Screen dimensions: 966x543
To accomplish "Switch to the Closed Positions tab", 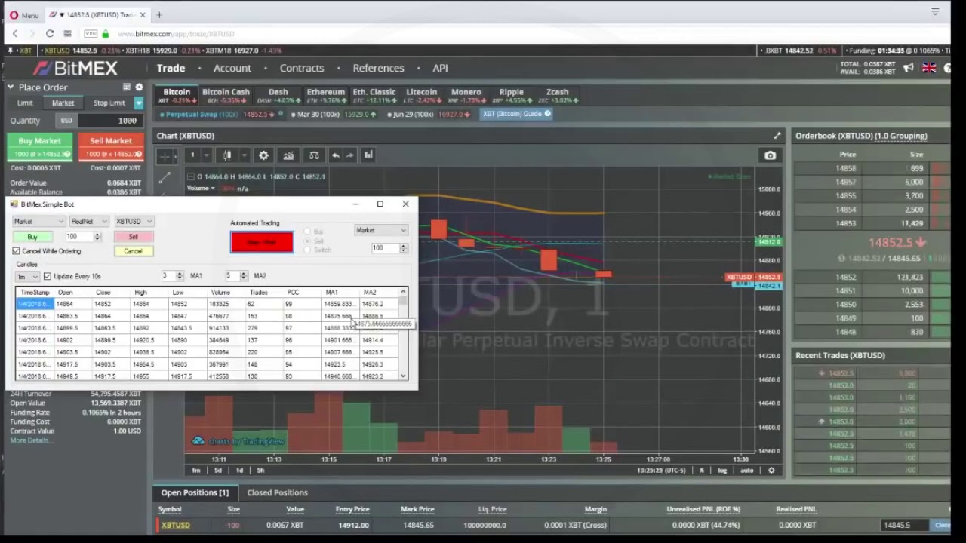I will coord(277,492).
